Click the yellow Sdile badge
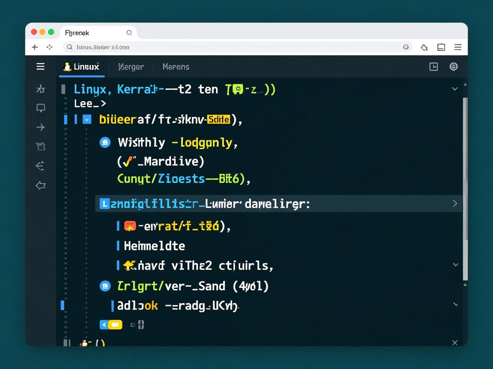493x369 pixels. click(x=218, y=120)
